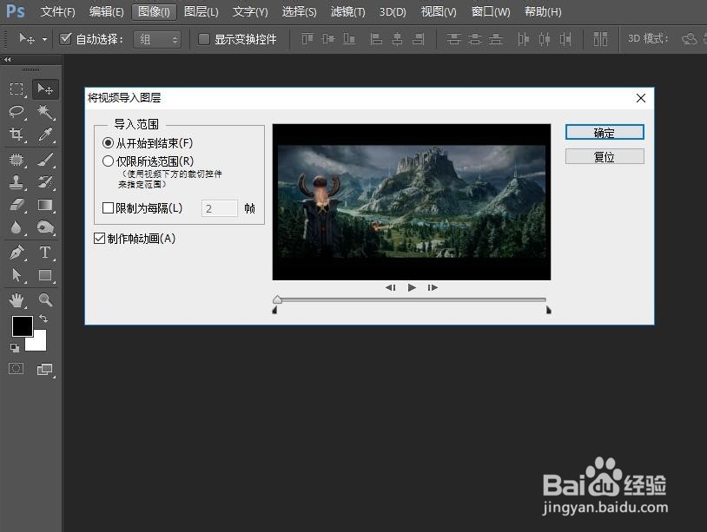Open the 滤镜(T) menu
The height and width of the screenshot is (532, 707).
click(x=347, y=11)
